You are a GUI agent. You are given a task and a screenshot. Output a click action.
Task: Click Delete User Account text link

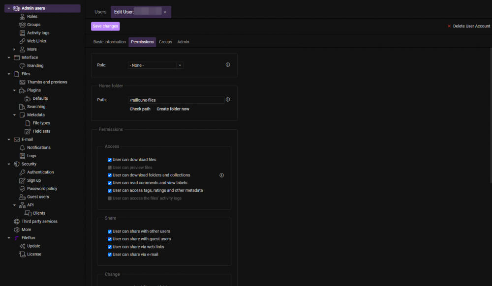tap(471, 26)
